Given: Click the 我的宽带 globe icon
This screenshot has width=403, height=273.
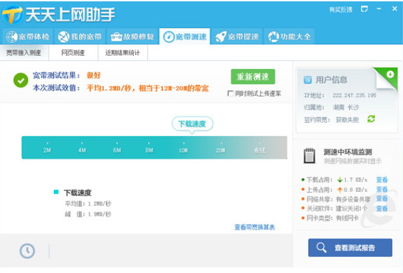Looking at the screenshot, I should 63,37.
